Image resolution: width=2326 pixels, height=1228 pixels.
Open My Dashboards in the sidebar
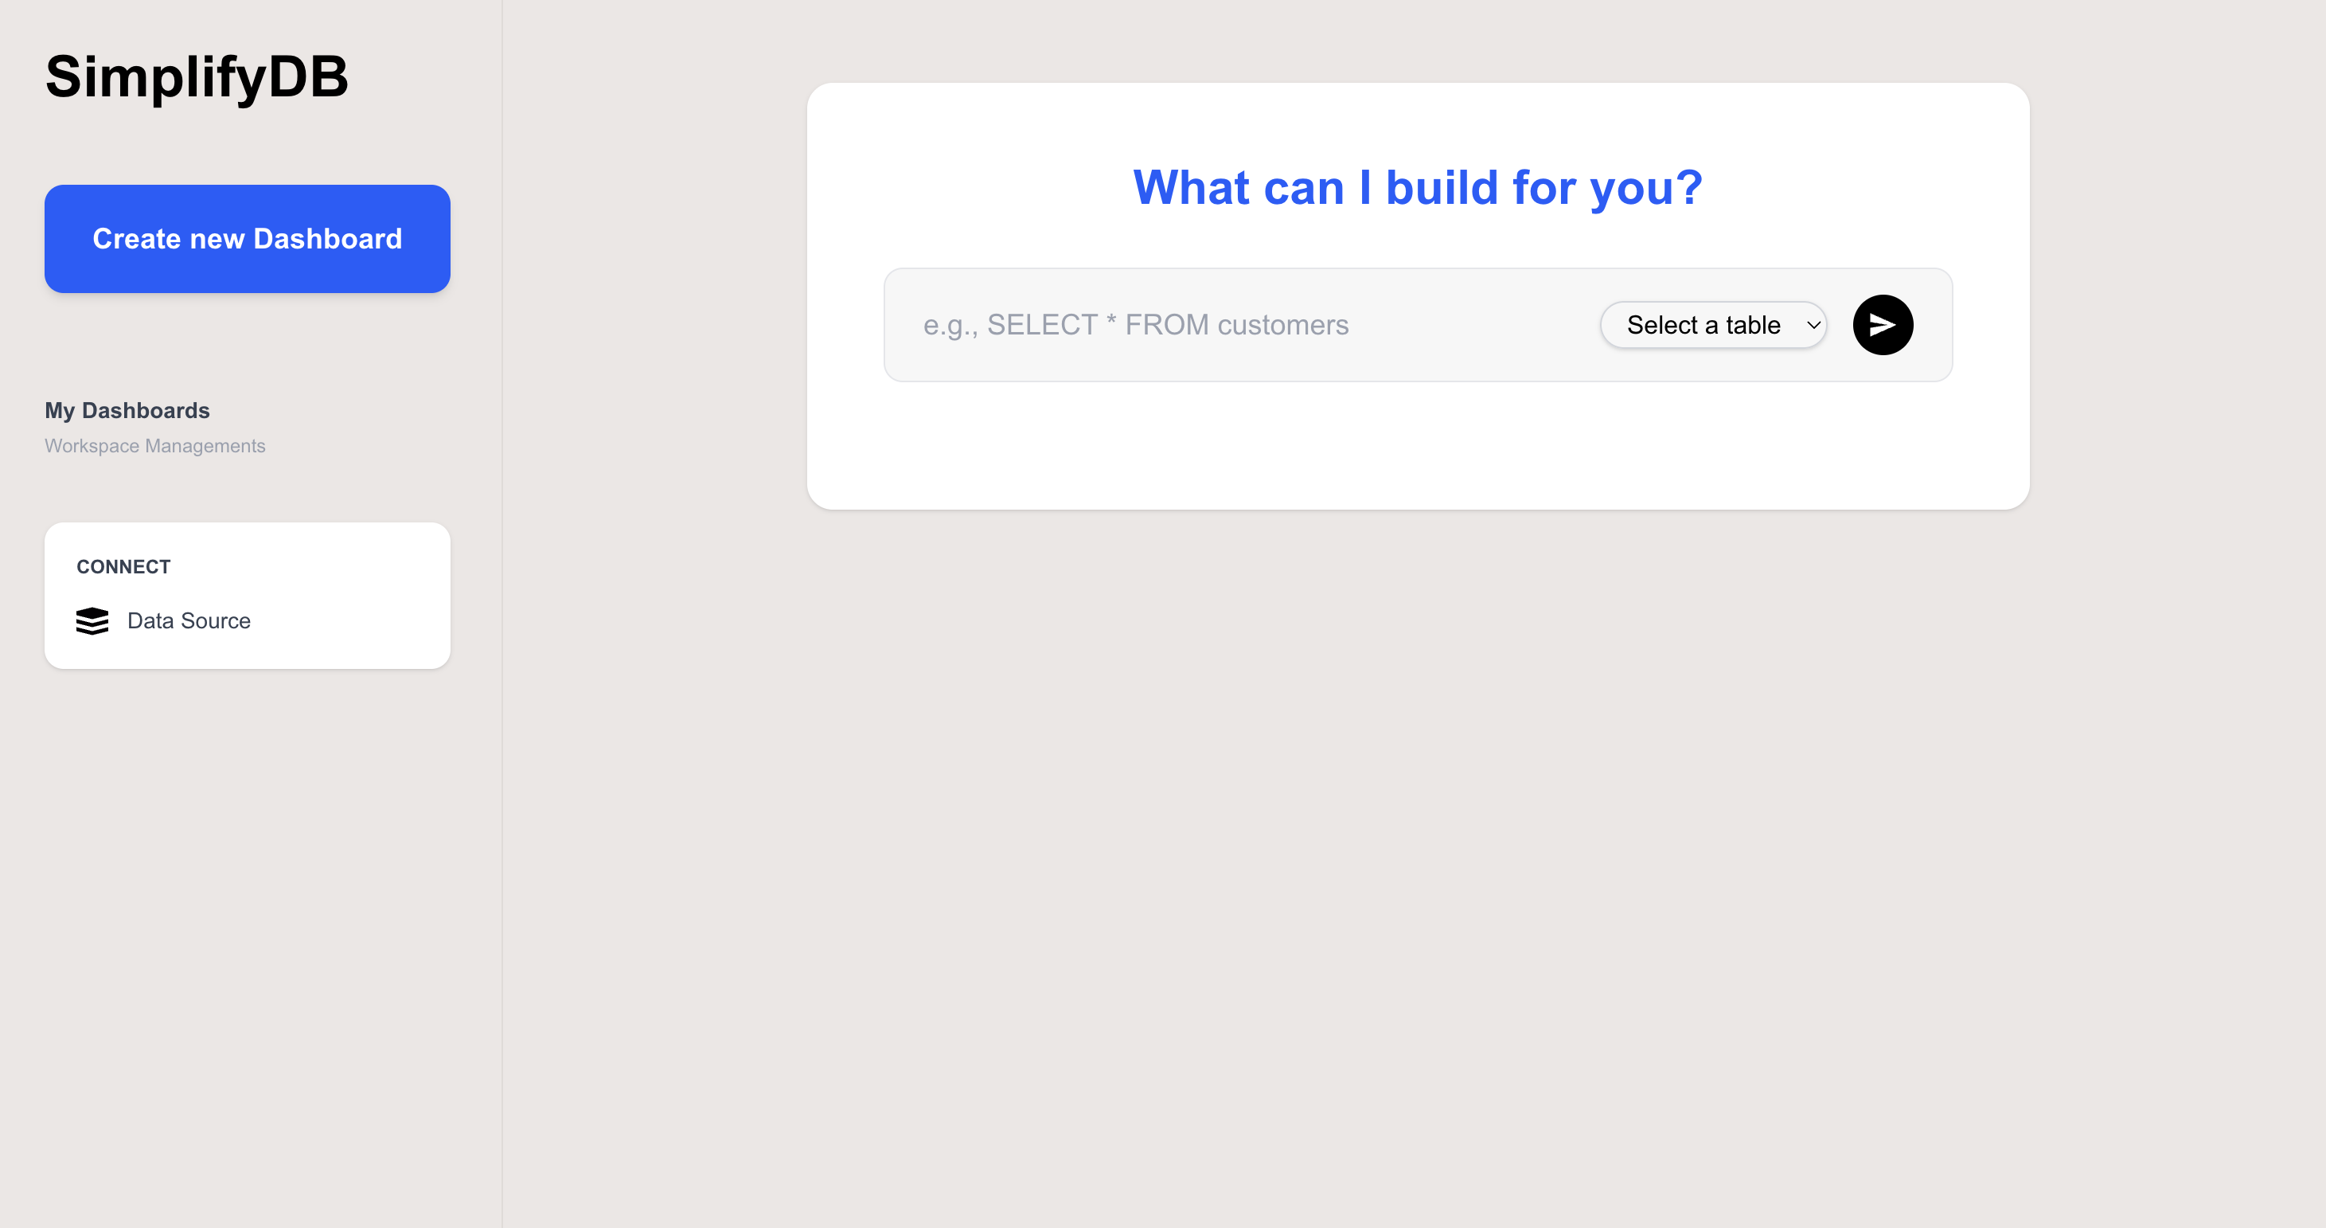coord(127,410)
